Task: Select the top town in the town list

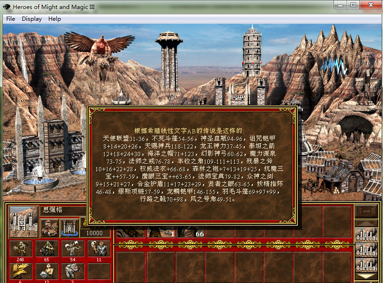Action: [366, 235]
